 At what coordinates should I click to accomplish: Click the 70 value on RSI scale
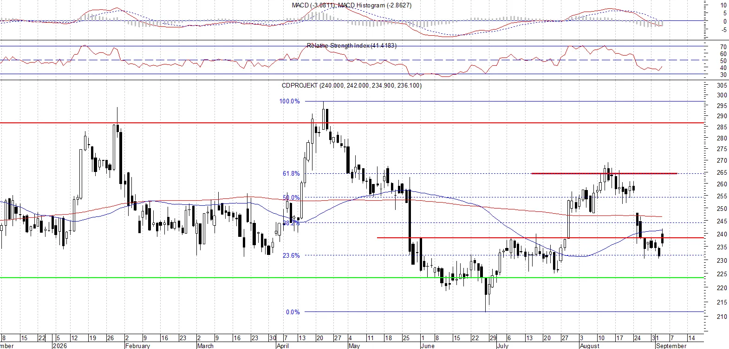(x=723, y=47)
